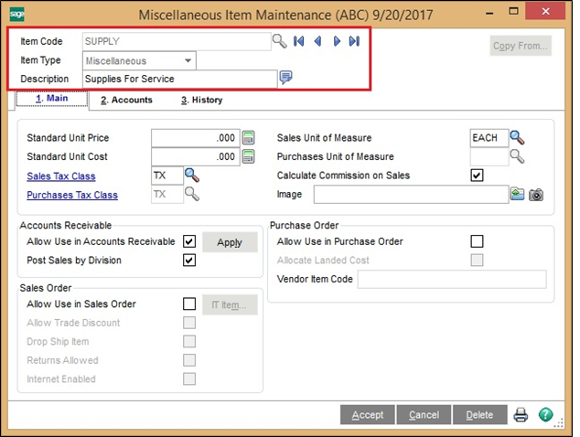Viewport: 580px width, 437px height.
Task: Click the Sales Tax Class field
Action: [x=167, y=176]
